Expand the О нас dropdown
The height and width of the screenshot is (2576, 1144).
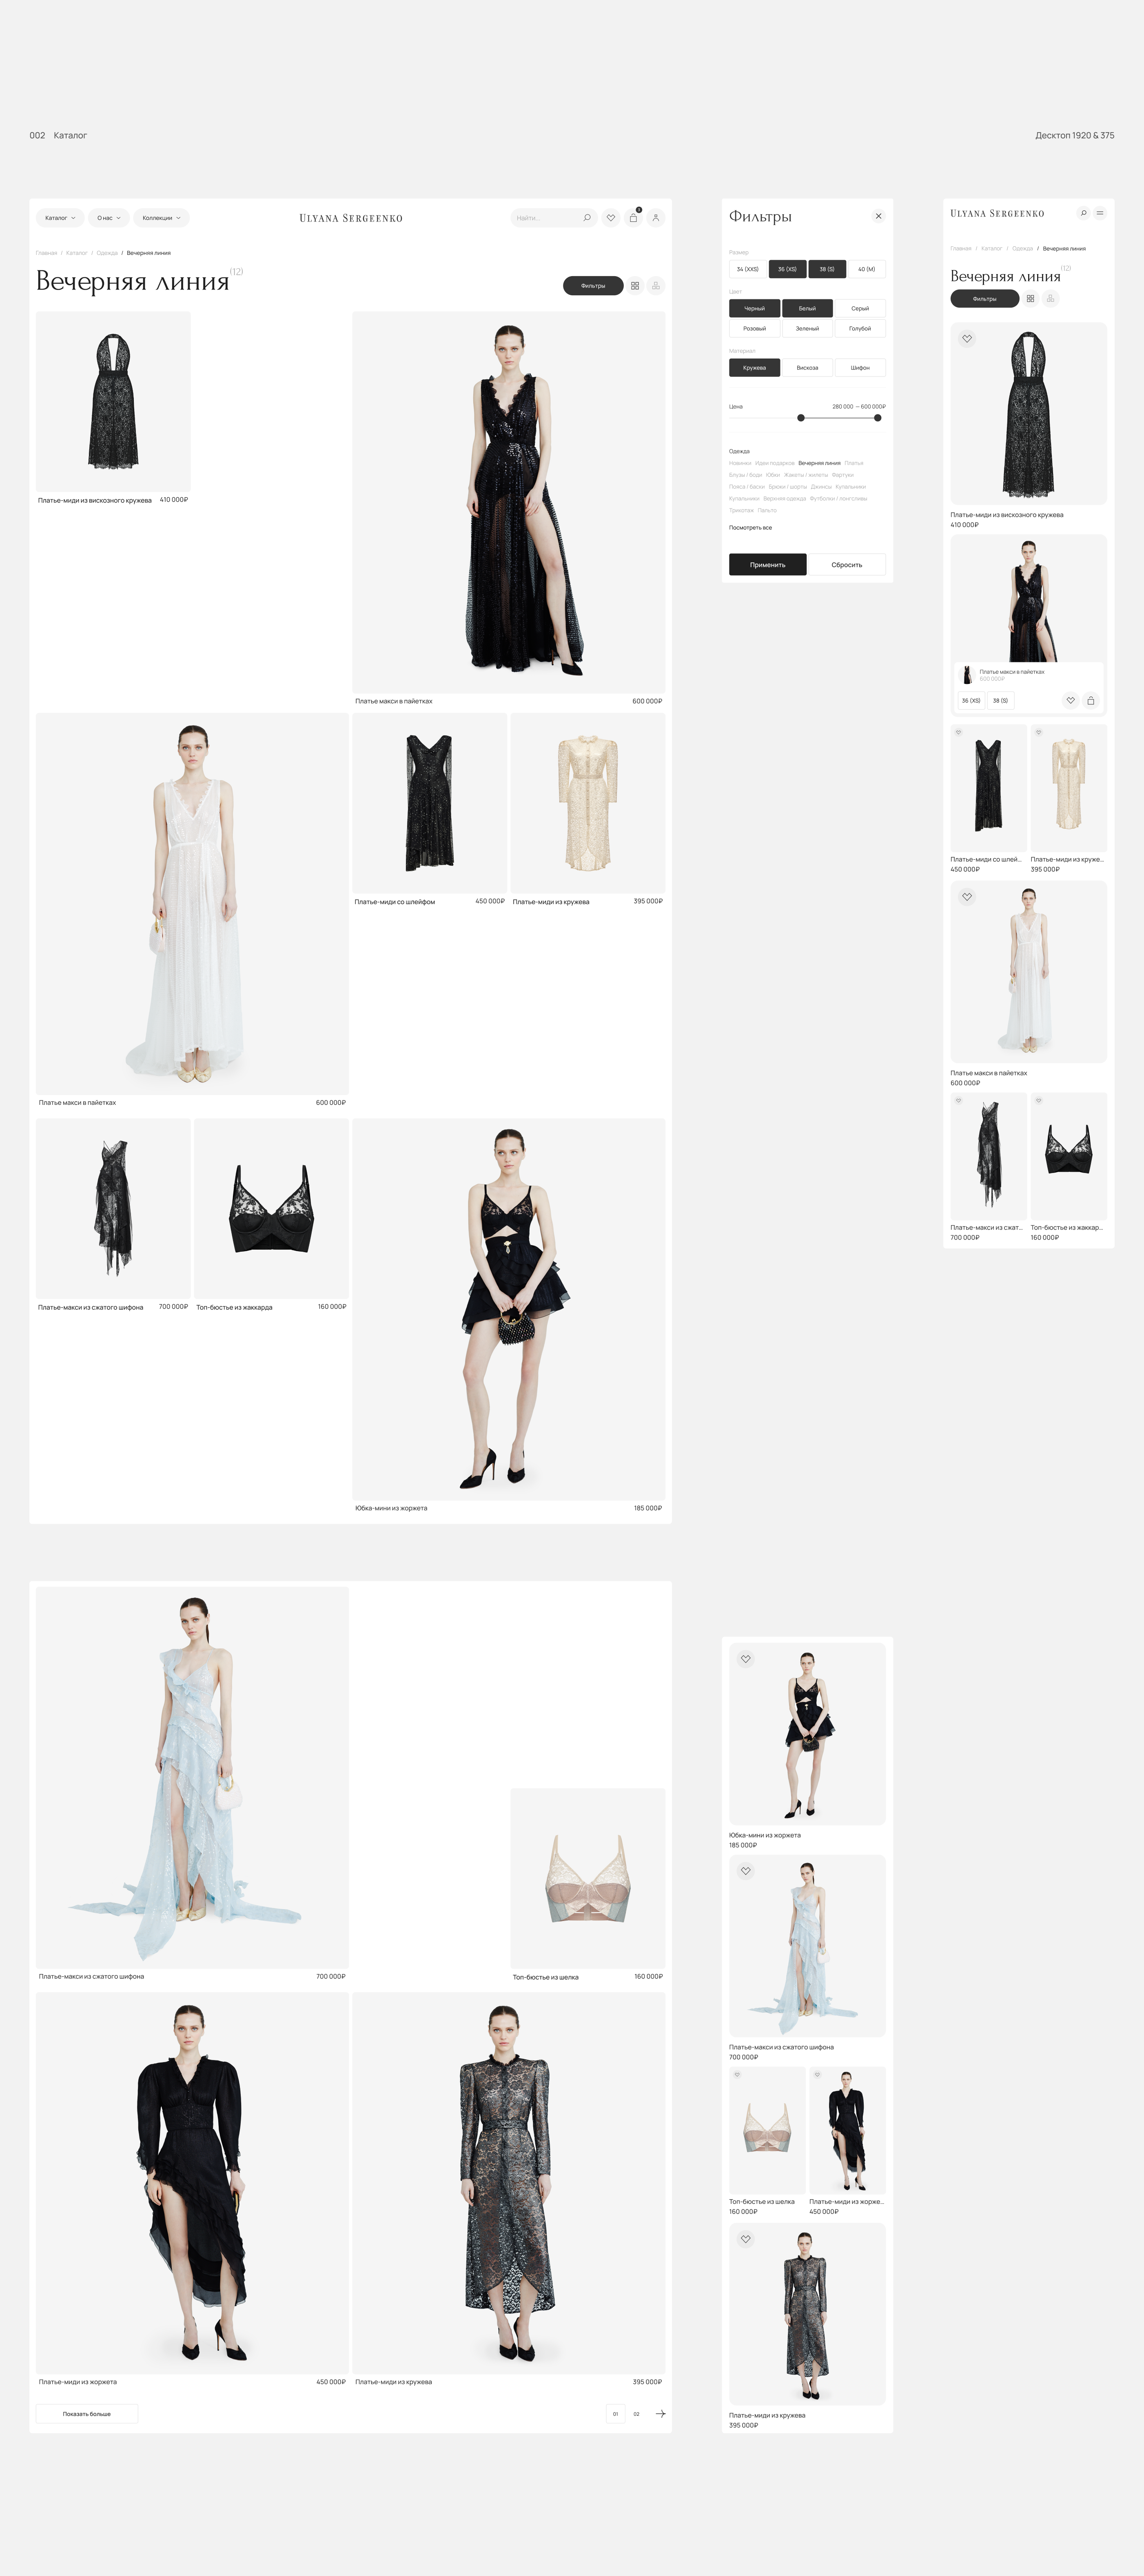[x=109, y=218]
